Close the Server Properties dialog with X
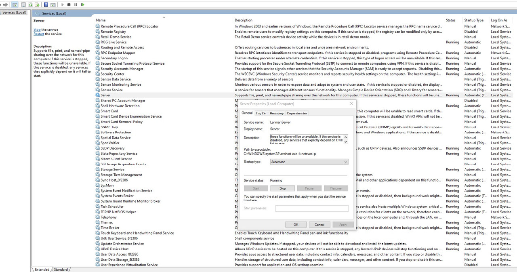This screenshot has width=517, height=272. [351, 103]
